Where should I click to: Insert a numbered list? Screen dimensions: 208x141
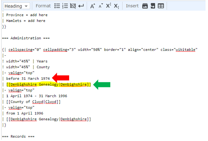click(x=65, y=6)
